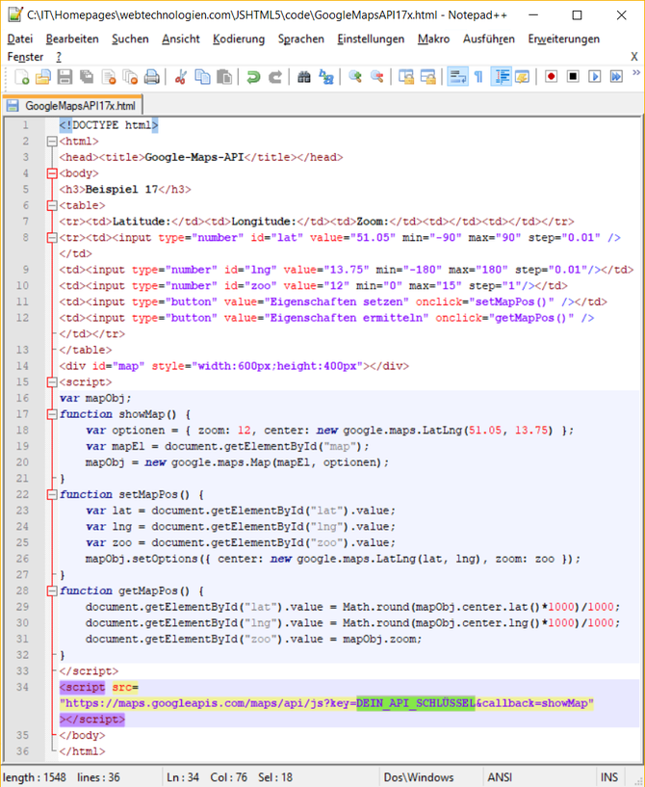This screenshot has width=645, height=787.
Task: Click the Redo arrow icon
Action: (275, 77)
